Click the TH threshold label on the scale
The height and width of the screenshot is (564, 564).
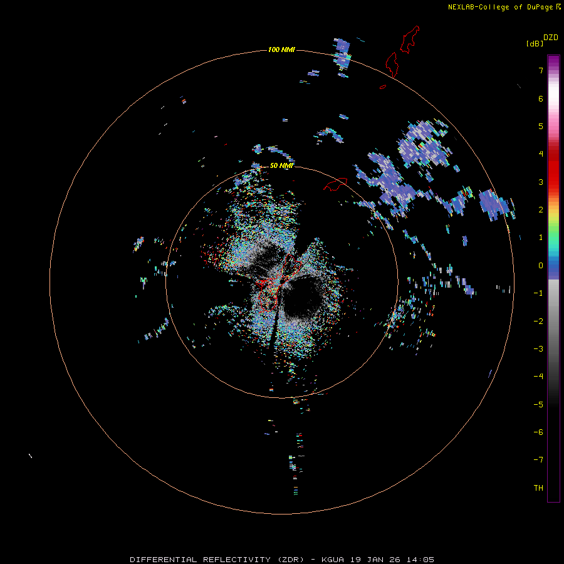click(x=538, y=488)
